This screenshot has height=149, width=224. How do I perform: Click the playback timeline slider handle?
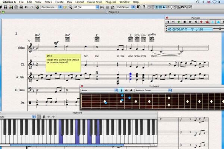point(166,26)
